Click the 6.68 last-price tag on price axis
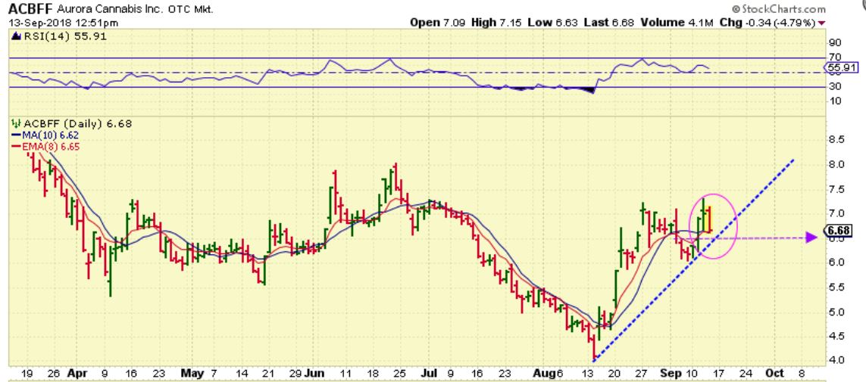This screenshot has height=382, width=866. (x=839, y=230)
